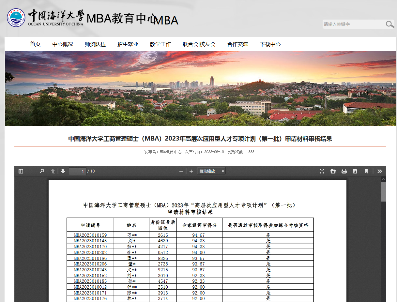
Task: Open a file in the PDF viewer
Action: pos(333,171)
